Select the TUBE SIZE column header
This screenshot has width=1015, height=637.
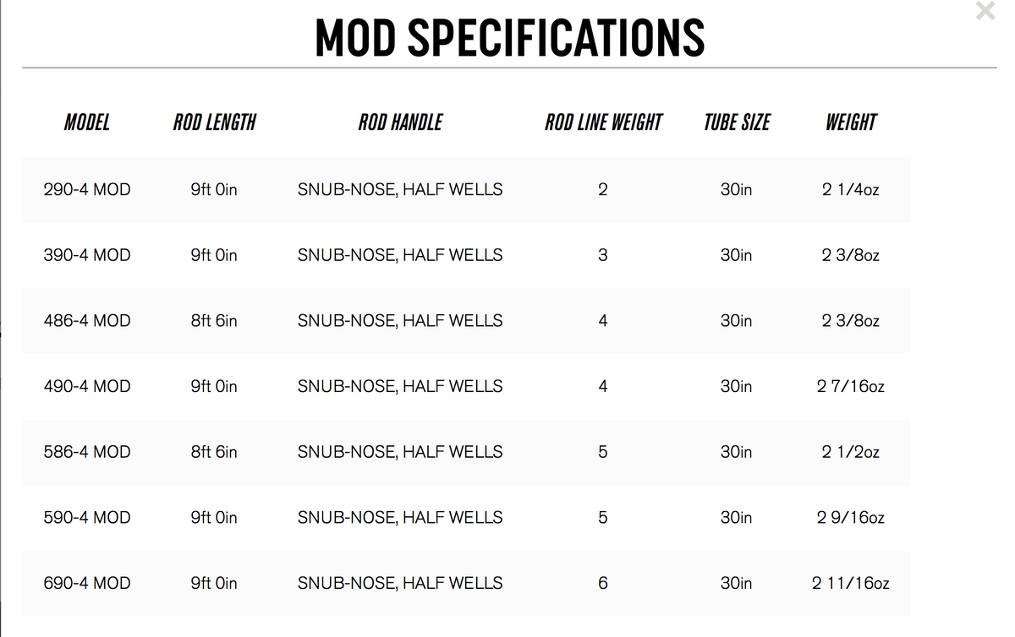coord(735,122)
